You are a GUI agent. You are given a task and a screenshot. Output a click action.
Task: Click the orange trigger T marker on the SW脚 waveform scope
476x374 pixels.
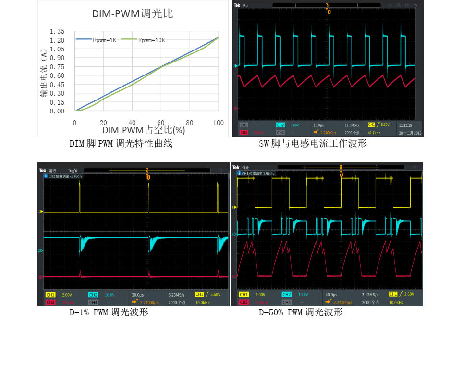329,12
